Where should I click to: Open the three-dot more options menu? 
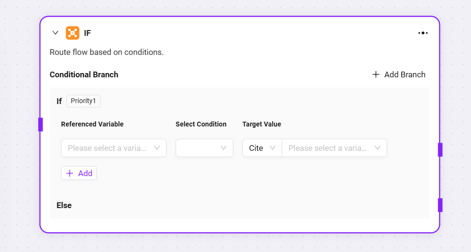[x=423, y=33]
